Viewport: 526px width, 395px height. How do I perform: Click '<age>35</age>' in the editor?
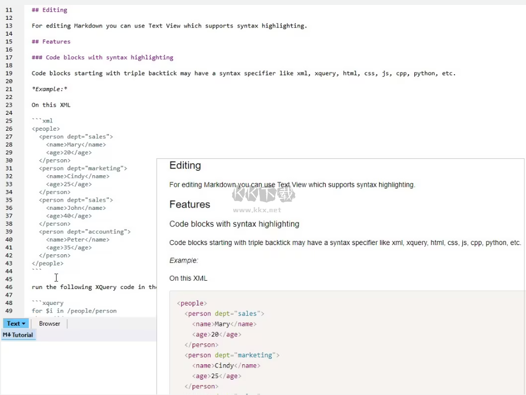tap(69, 248)
